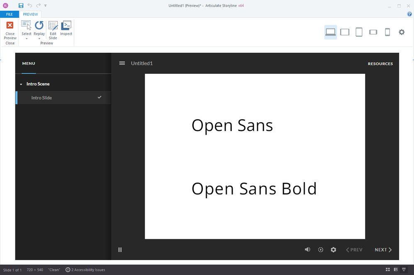Open the RESOURCES link
Image resolution: width=414 pixels, height=275 pixels.
point(380,63)
